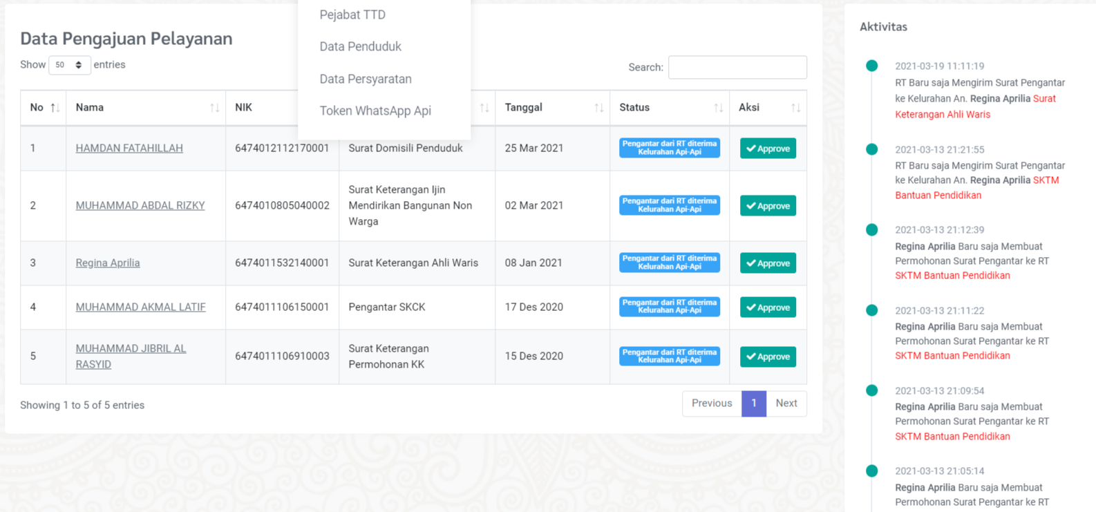Sort the table by Nama column arrows
The width and height of the screenshot is (1096, 512).
click(214, 108)
